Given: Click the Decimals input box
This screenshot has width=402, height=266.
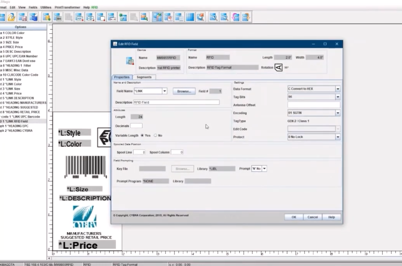Looking at the screenshot, I should click(x=136, y=126).
